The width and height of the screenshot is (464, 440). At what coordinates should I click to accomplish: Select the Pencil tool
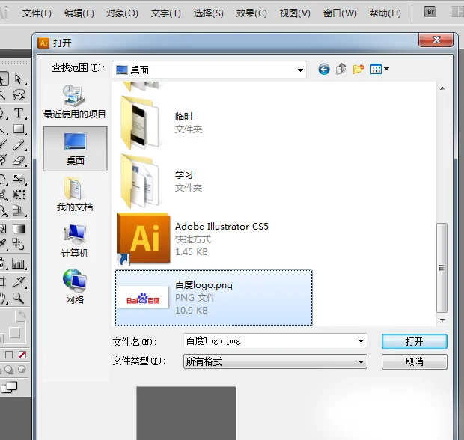[x=19, y=145]
